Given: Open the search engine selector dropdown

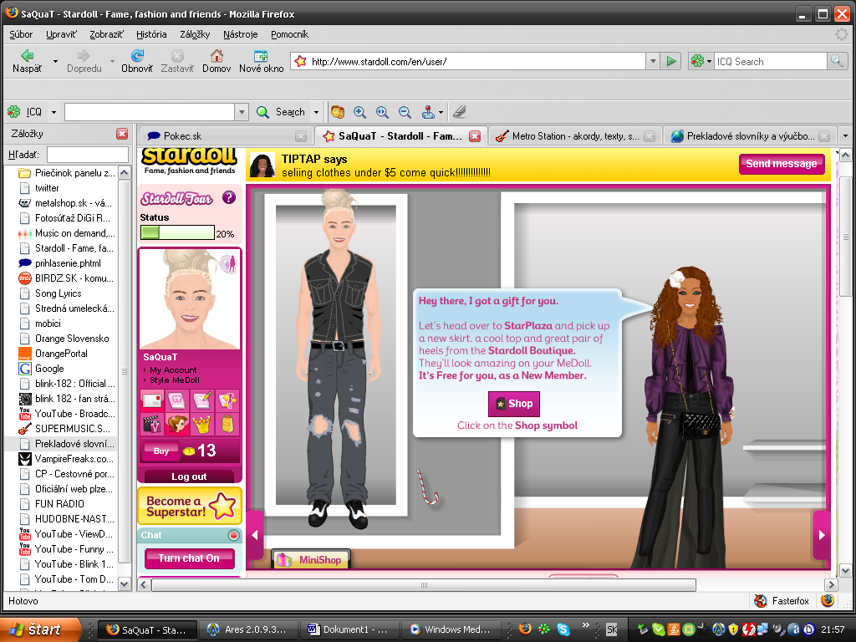Looking at the screenshot, I should [709, 61].
